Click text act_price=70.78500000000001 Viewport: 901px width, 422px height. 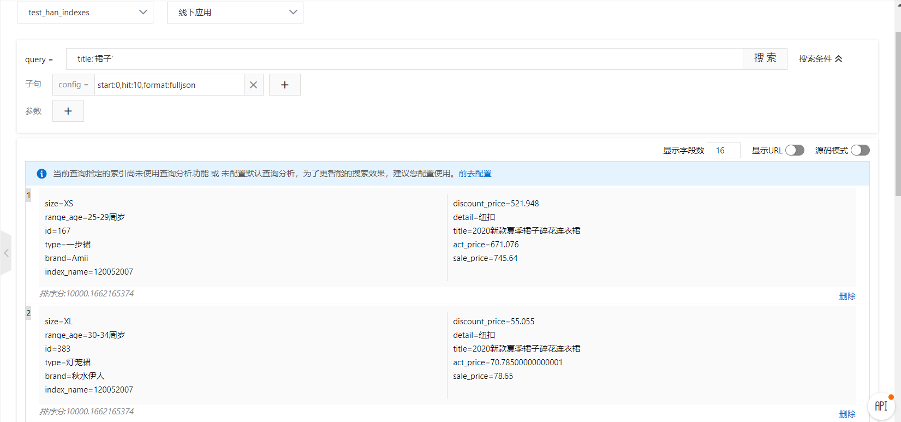pyautogui.click(x=508, y=362)
